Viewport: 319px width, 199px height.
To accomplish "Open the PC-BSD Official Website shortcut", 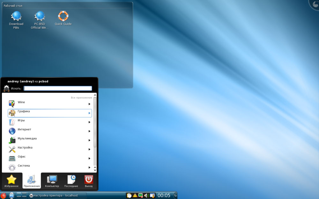I will 40,17.
